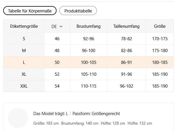Click the highlighted L size row
The image size is (182, 131).
point(24,62)
